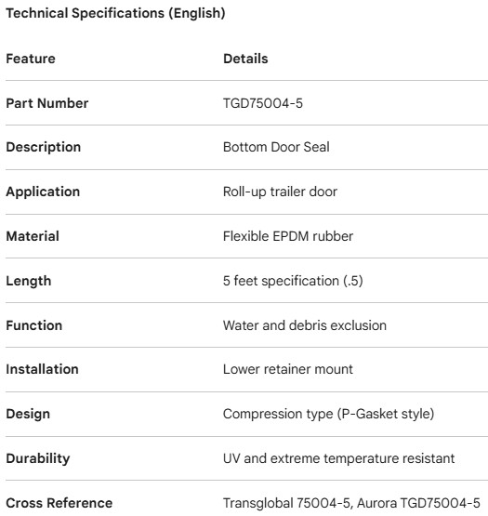Click the Part Number row label
The height and width of the screenshot is (516, 488).
[x=47, y=103]
